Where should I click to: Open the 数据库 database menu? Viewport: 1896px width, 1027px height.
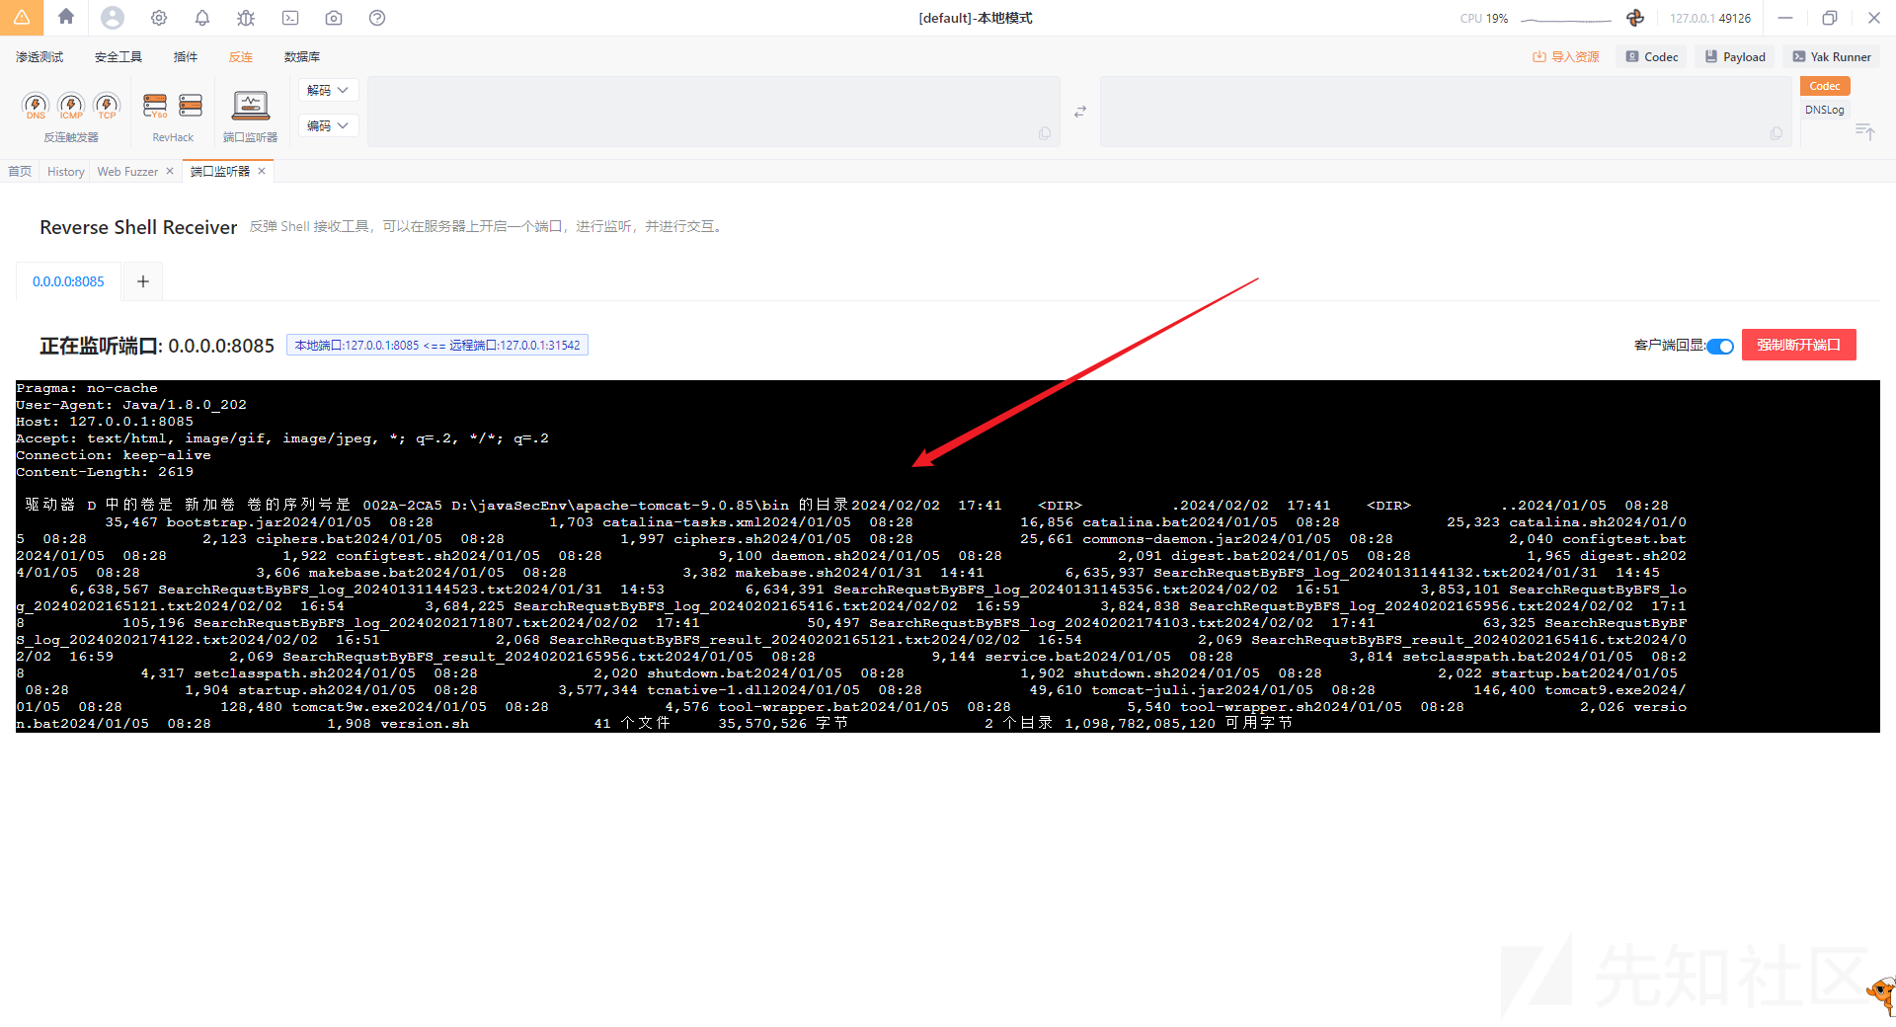coord(302,57)
